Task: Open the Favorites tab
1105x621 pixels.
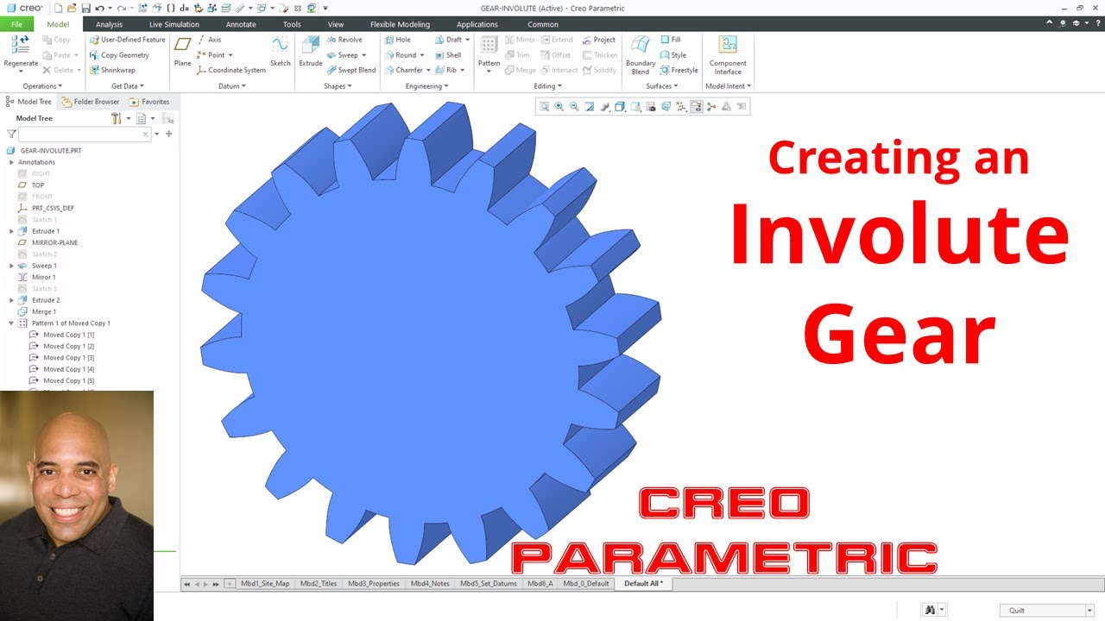Action: pos(149,102)
